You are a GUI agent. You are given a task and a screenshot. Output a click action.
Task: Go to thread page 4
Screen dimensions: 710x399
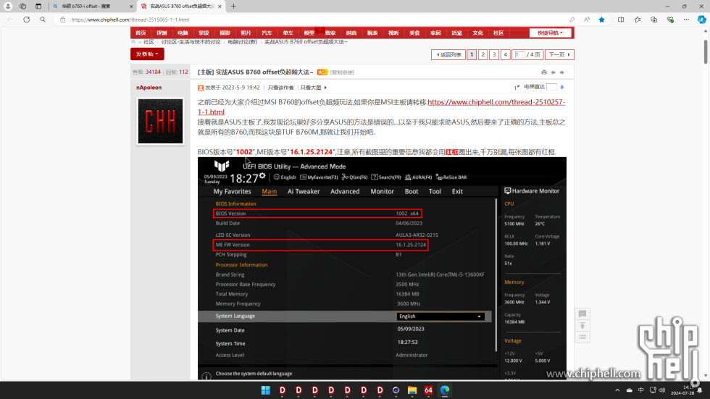point(506,55)
